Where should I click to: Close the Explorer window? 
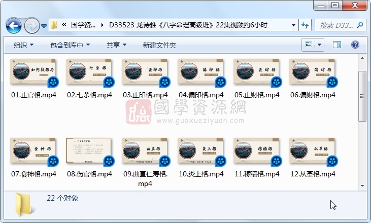pos(354,6)
